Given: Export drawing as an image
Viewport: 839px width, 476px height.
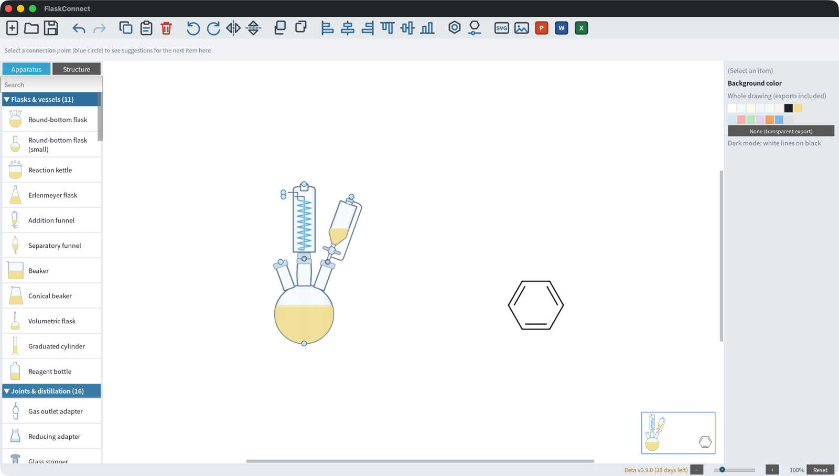Looking at the screenshot, I should (522, 28).
